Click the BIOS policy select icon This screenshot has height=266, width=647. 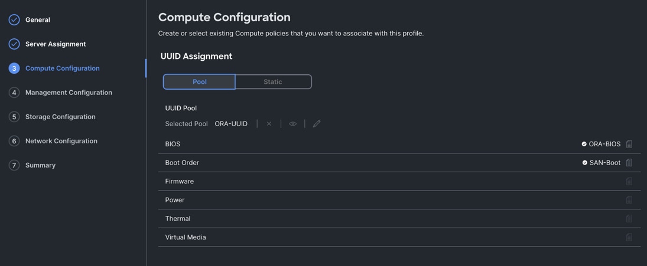point(629,144)
